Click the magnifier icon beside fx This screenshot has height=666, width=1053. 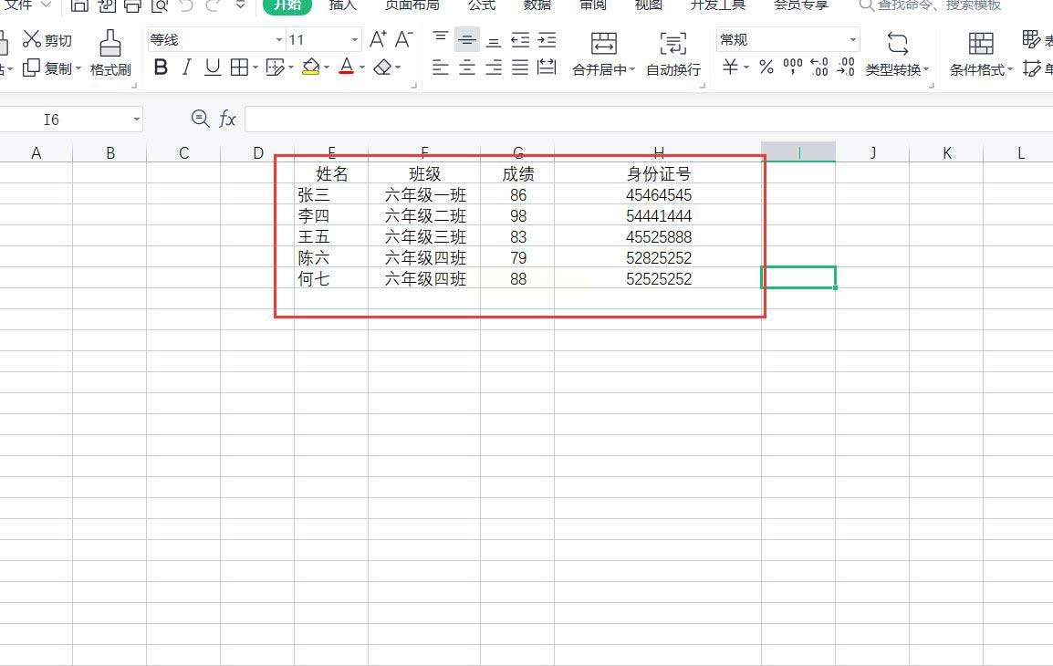[x=200, y=120]
